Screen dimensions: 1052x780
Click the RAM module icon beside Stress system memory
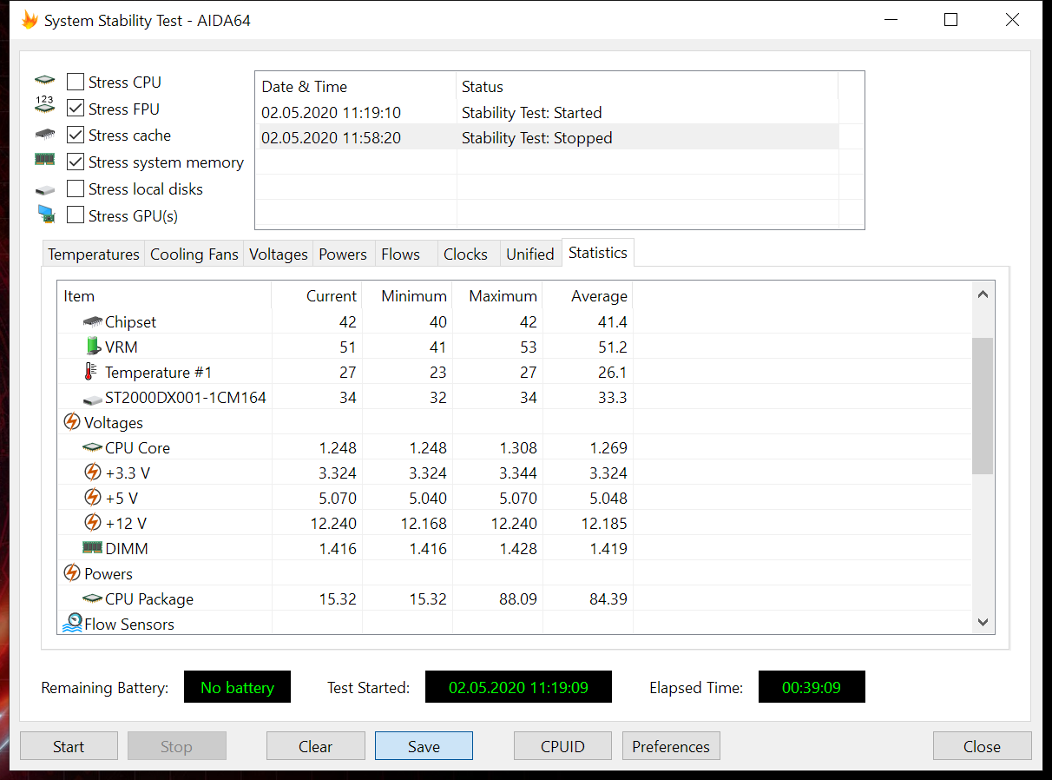pos(44,160)
